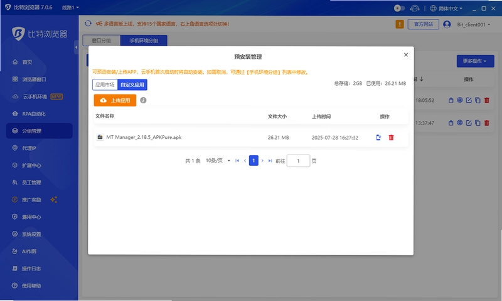Switch to the 手机环境分组 tab
502x301 pixels.
pyautogui.click(x=144, y=41)
